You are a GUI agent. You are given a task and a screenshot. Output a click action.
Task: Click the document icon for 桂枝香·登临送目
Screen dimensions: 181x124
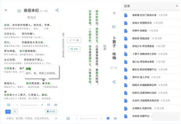126,39
